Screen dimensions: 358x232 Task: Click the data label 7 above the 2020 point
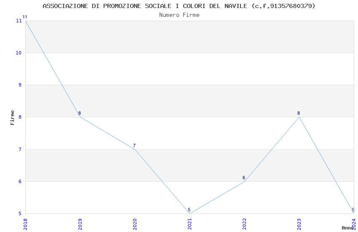tap(134, 146)
